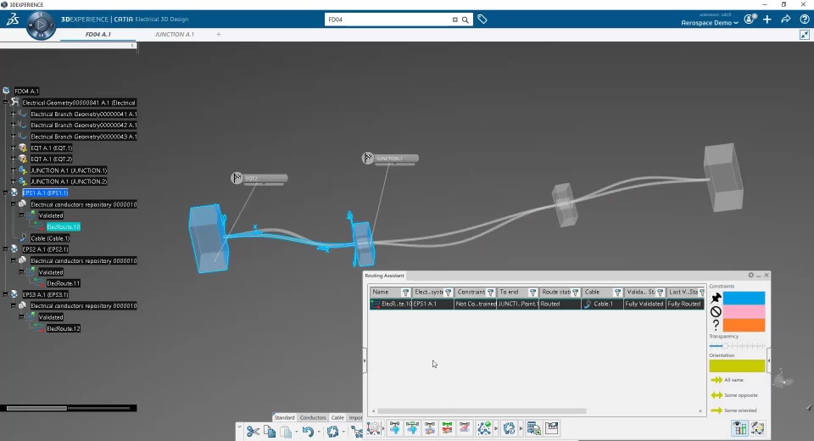The image size is (814, 441).
Task: Click the first gear route icon in Routing Assistant toolbar
Action: 373,428
